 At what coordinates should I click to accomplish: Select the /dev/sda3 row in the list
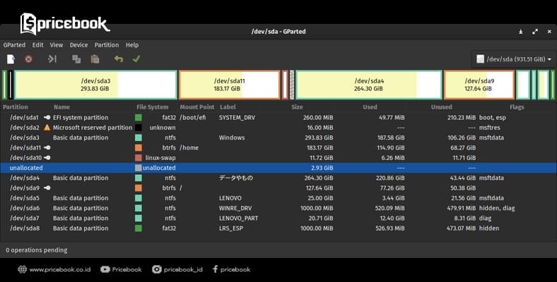[x=278, y=137]
